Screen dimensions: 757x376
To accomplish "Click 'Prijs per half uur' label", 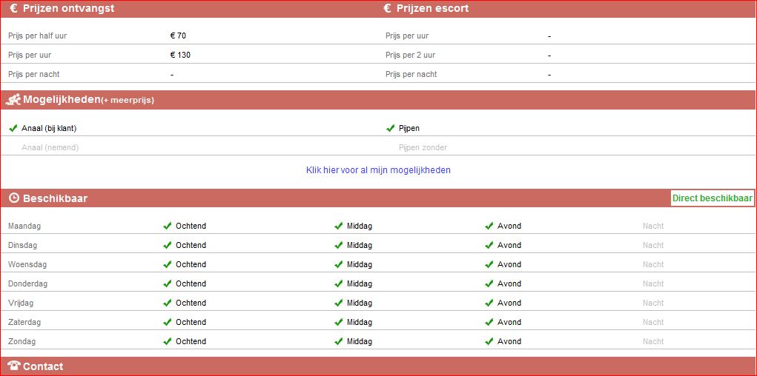I will 38,36.
